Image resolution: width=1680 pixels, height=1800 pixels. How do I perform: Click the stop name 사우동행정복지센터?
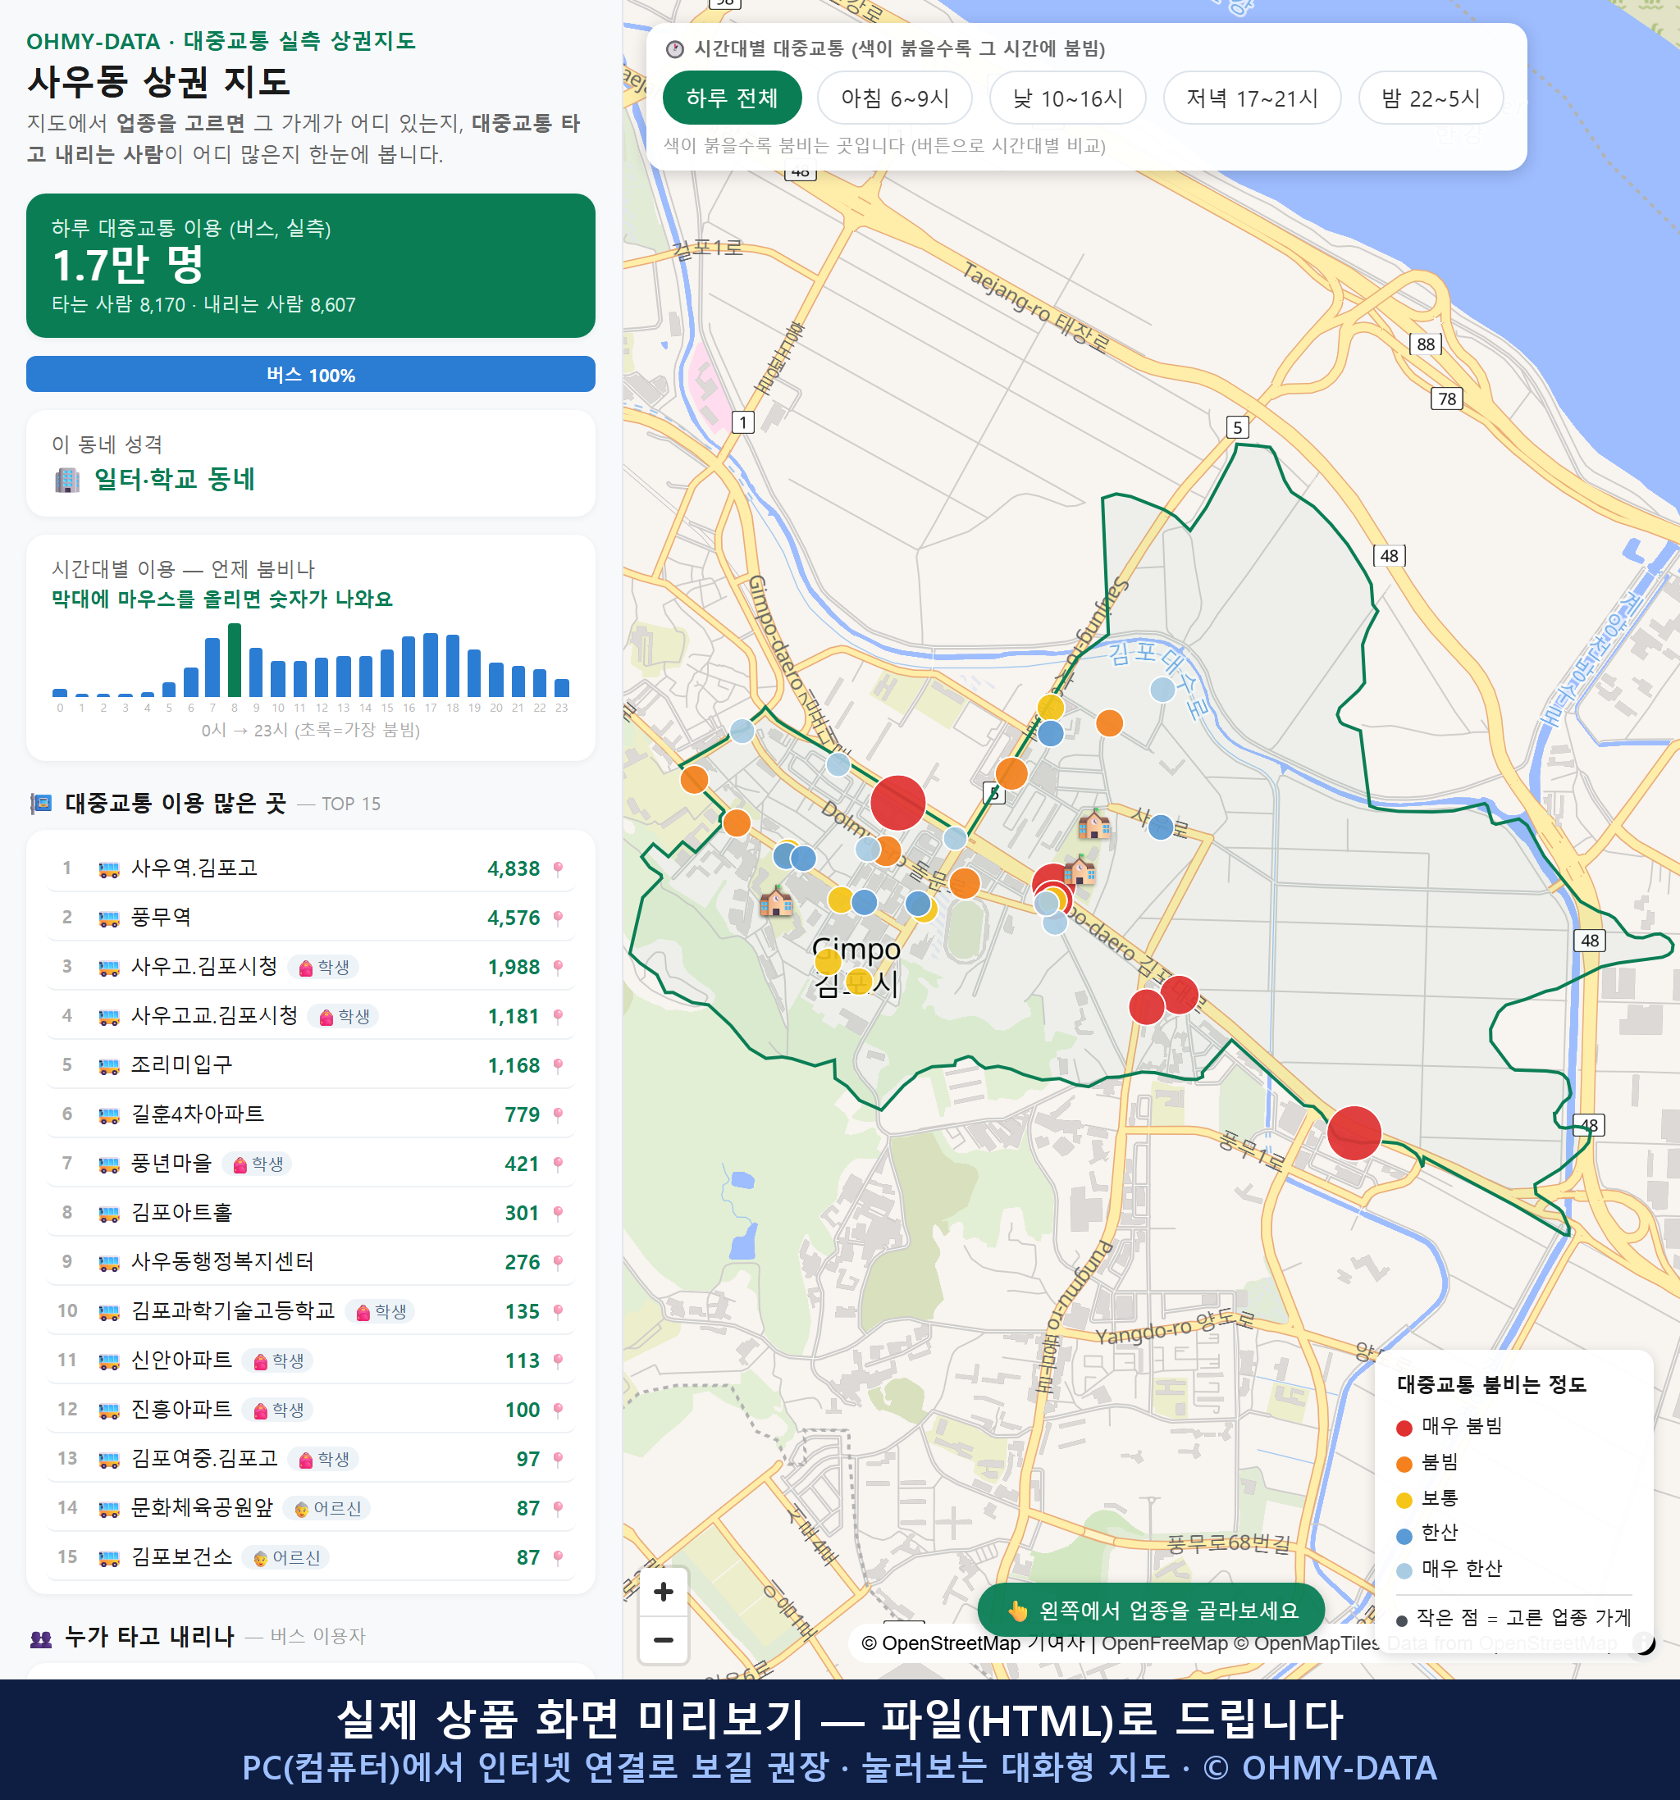(221, 1261)
